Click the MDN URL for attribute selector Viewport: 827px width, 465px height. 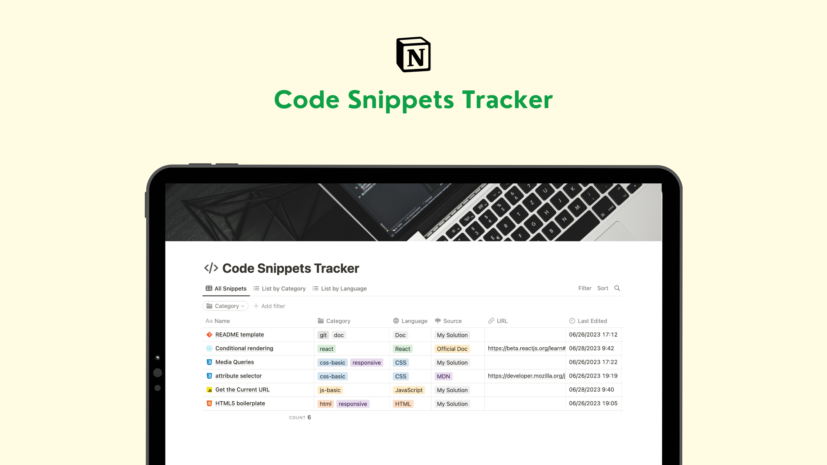click(x=526, y=376)
